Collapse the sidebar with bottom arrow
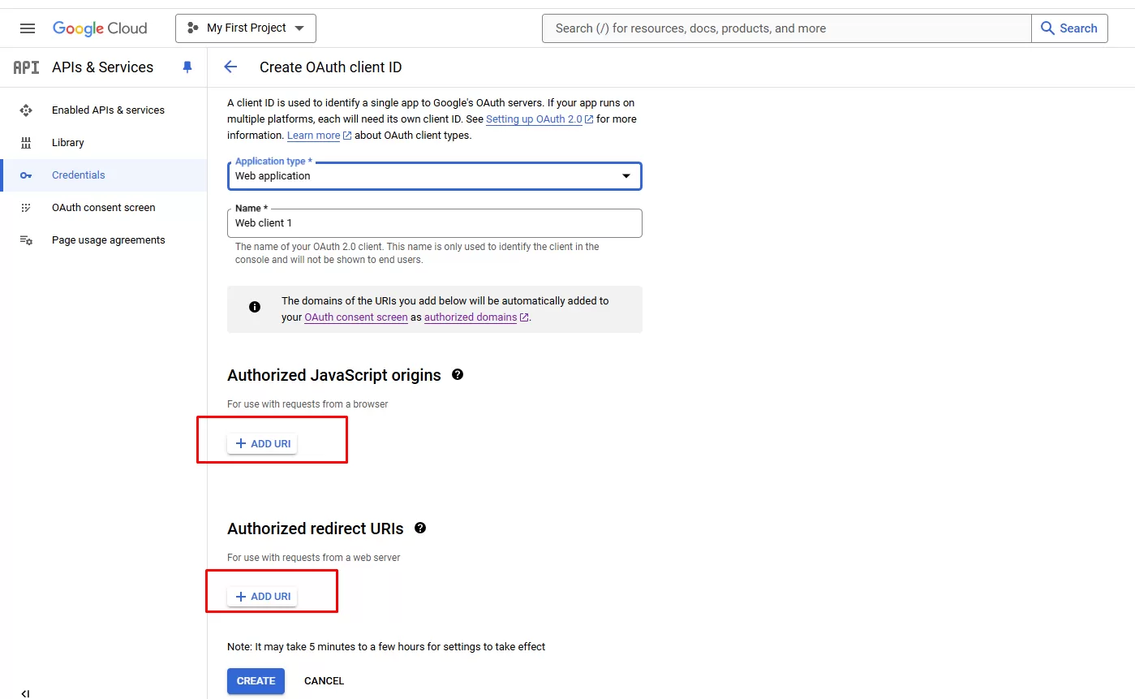This screenshot has width=1135, height=699. point(25,693)
